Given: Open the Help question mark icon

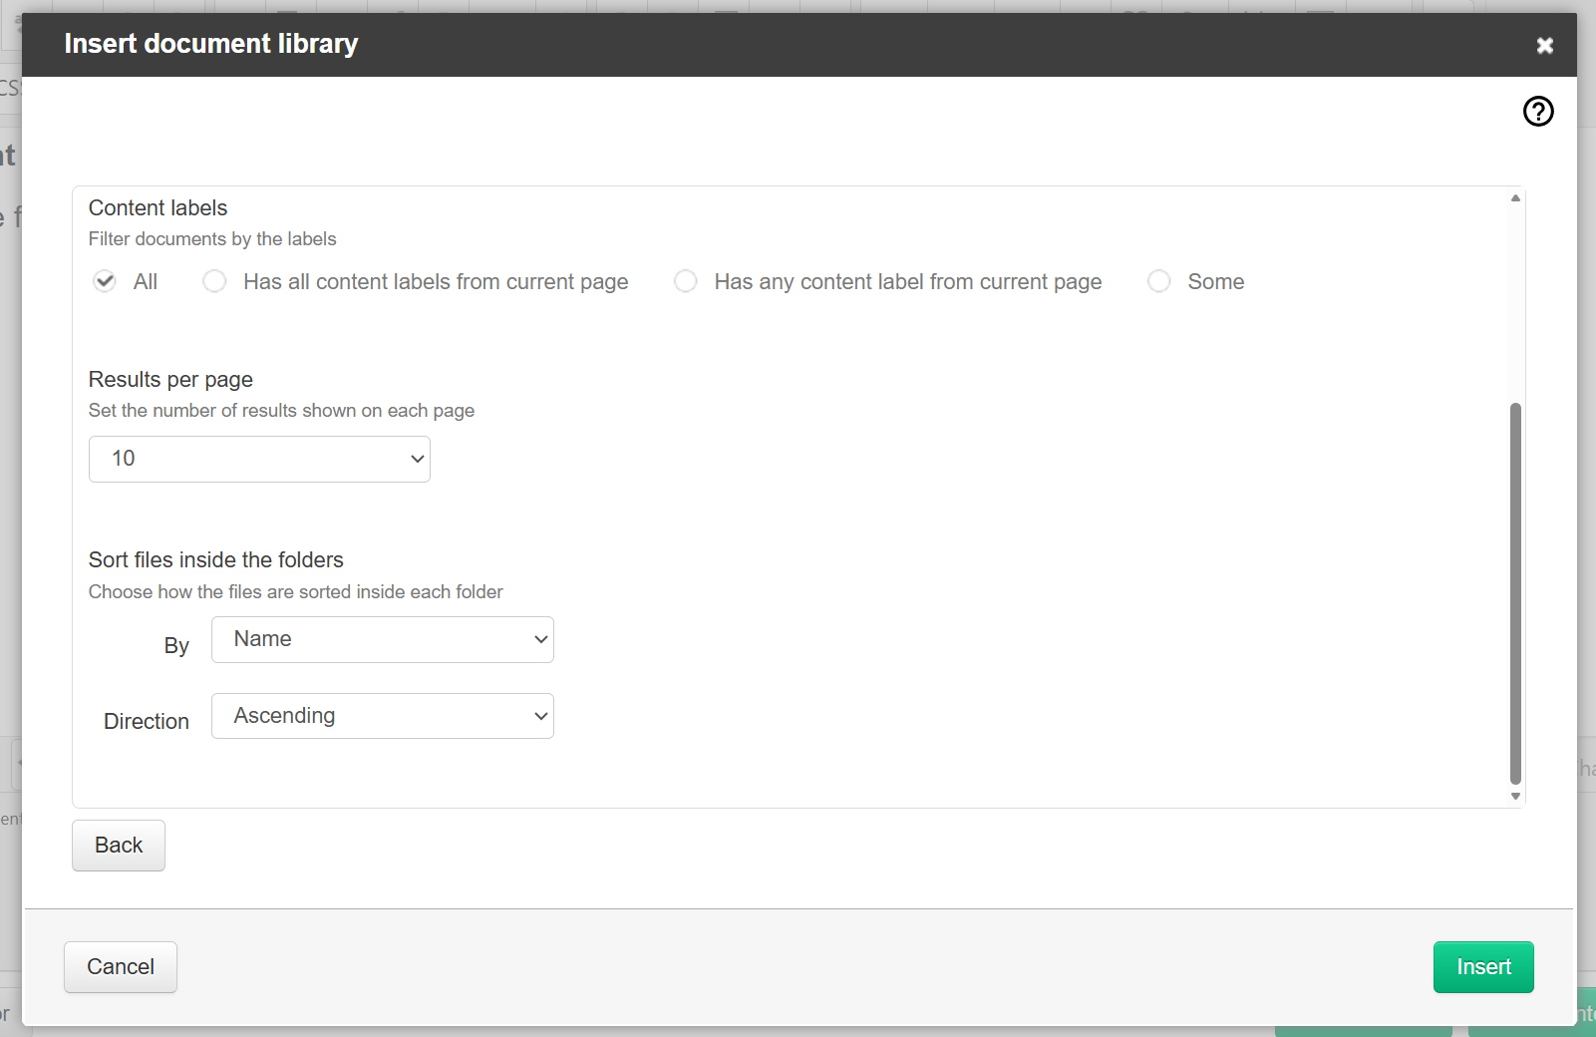Looking at the screenshot, I should [x=1537, y=111].
